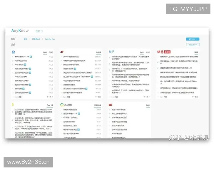Click the 综合 section heading
The height and width of the screenshot is (171, 214).
click(13, 45)
